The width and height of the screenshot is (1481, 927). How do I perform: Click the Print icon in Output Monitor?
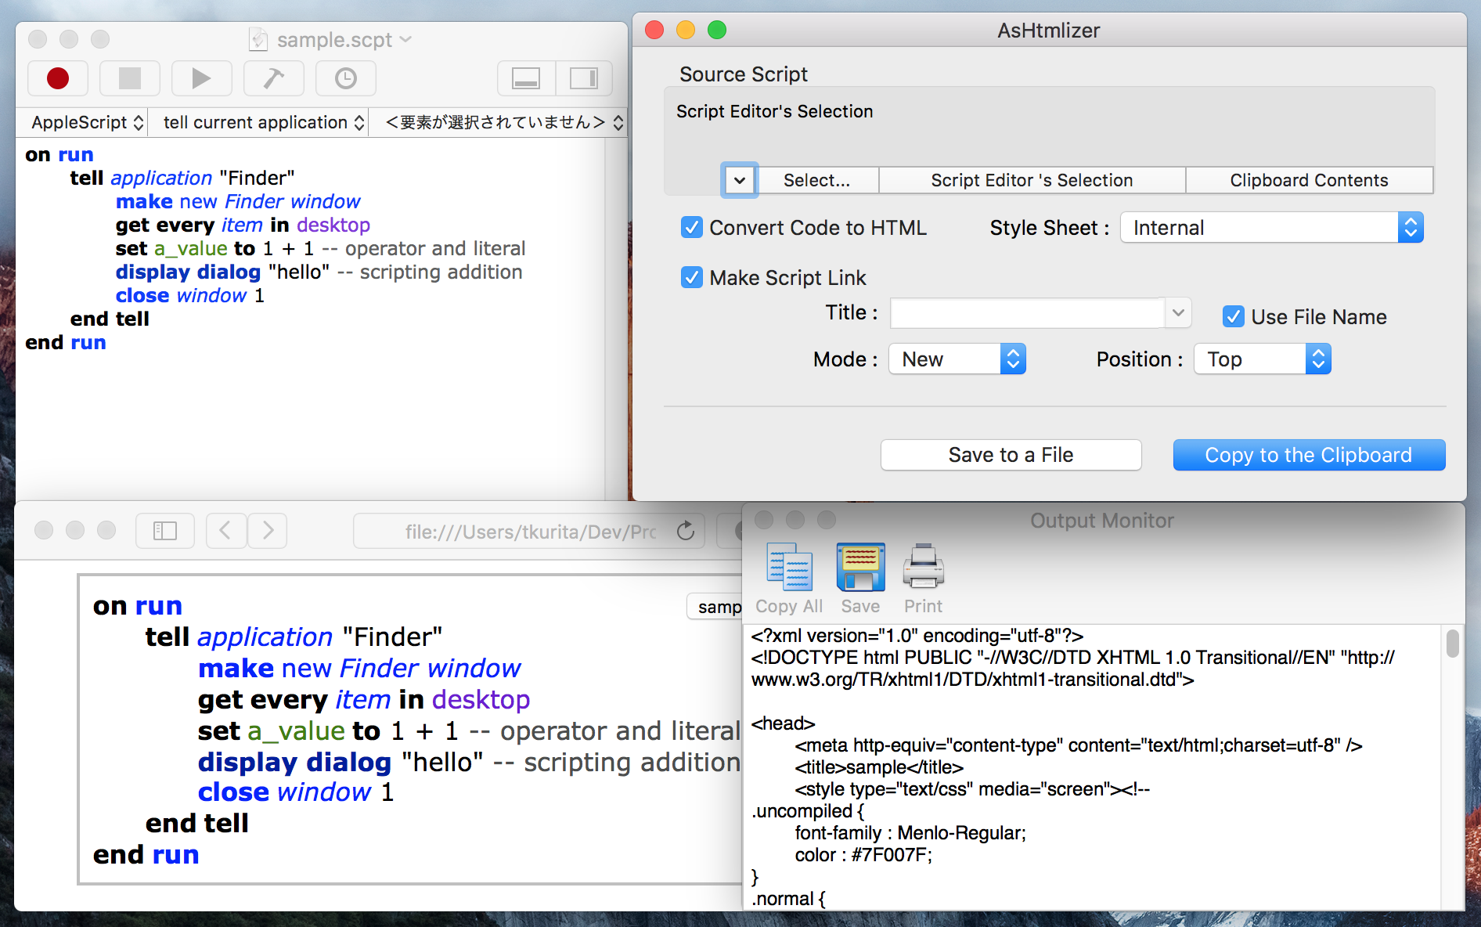tap(923, 568)
